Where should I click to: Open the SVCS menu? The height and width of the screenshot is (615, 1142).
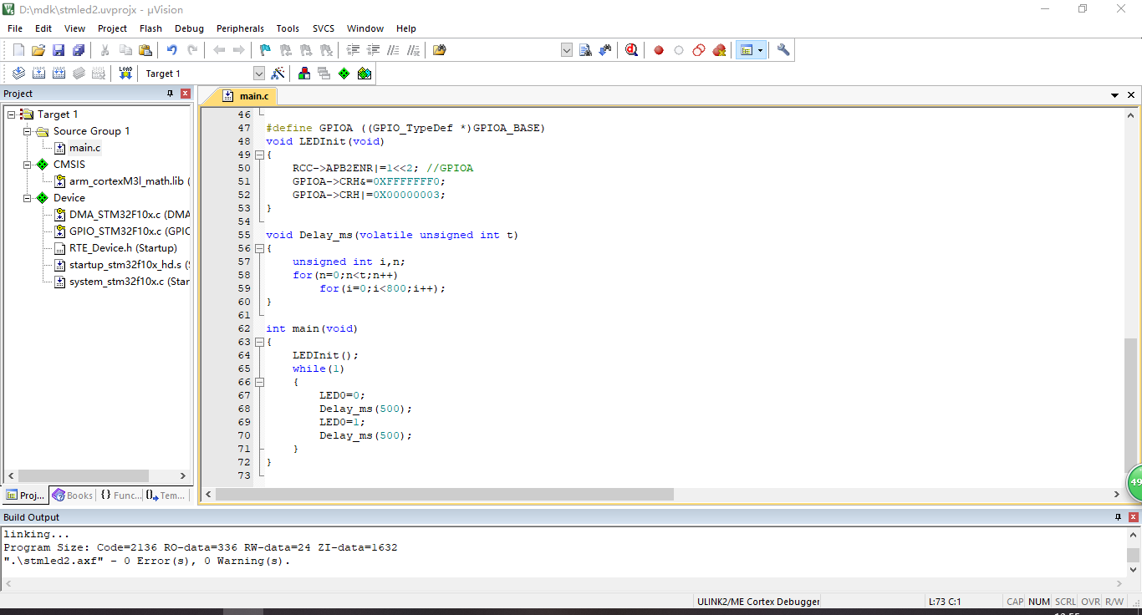tap(324, 28)
